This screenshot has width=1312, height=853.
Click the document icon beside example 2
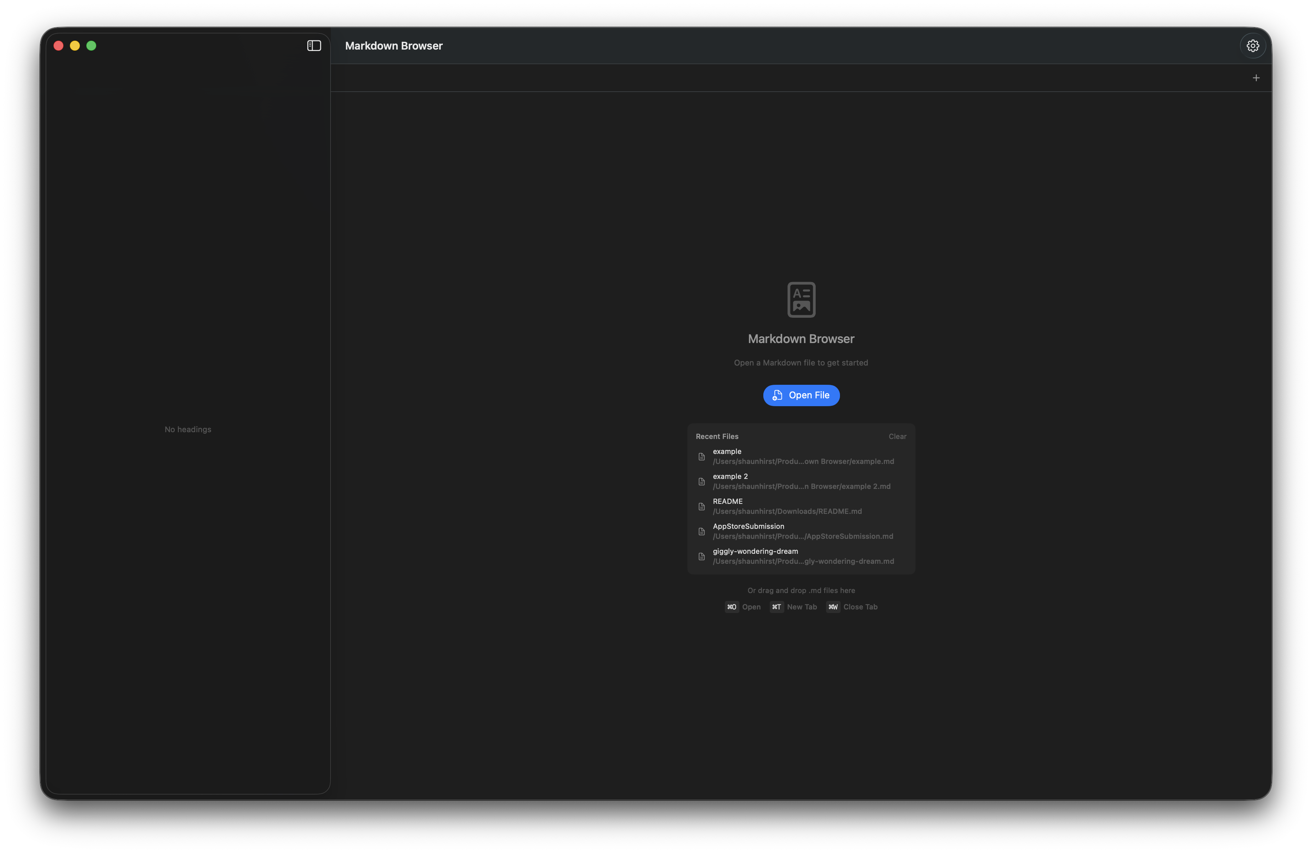(701, 481)
